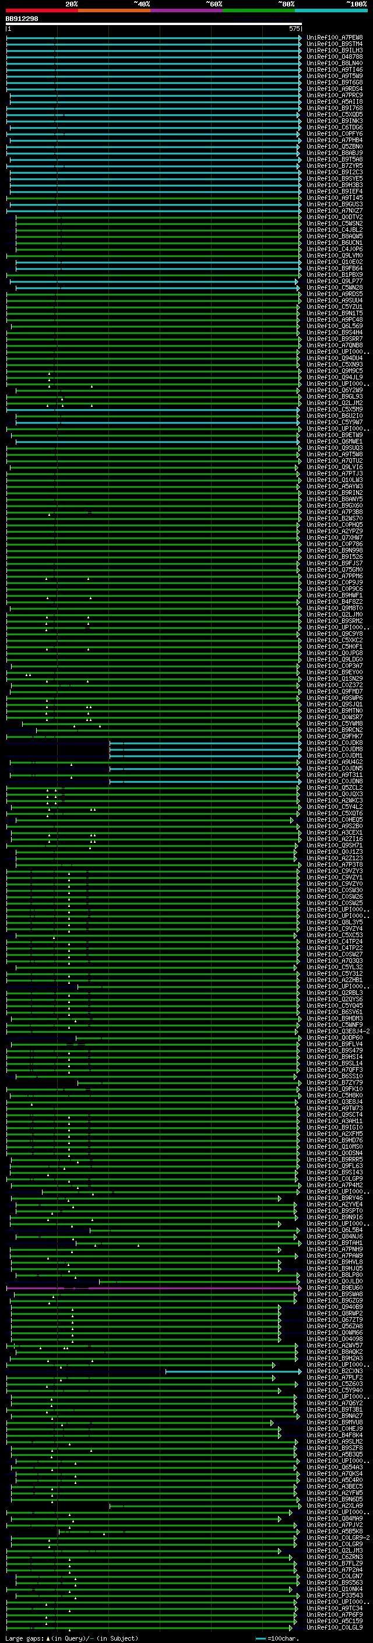Select the UniRef100_Q0DTV2 label

(335, 217)
